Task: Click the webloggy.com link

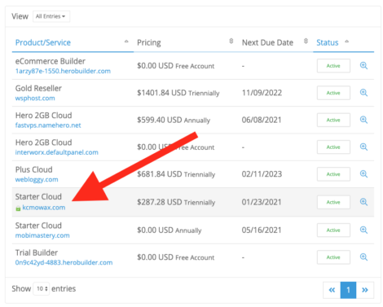Action: [37, 179]
